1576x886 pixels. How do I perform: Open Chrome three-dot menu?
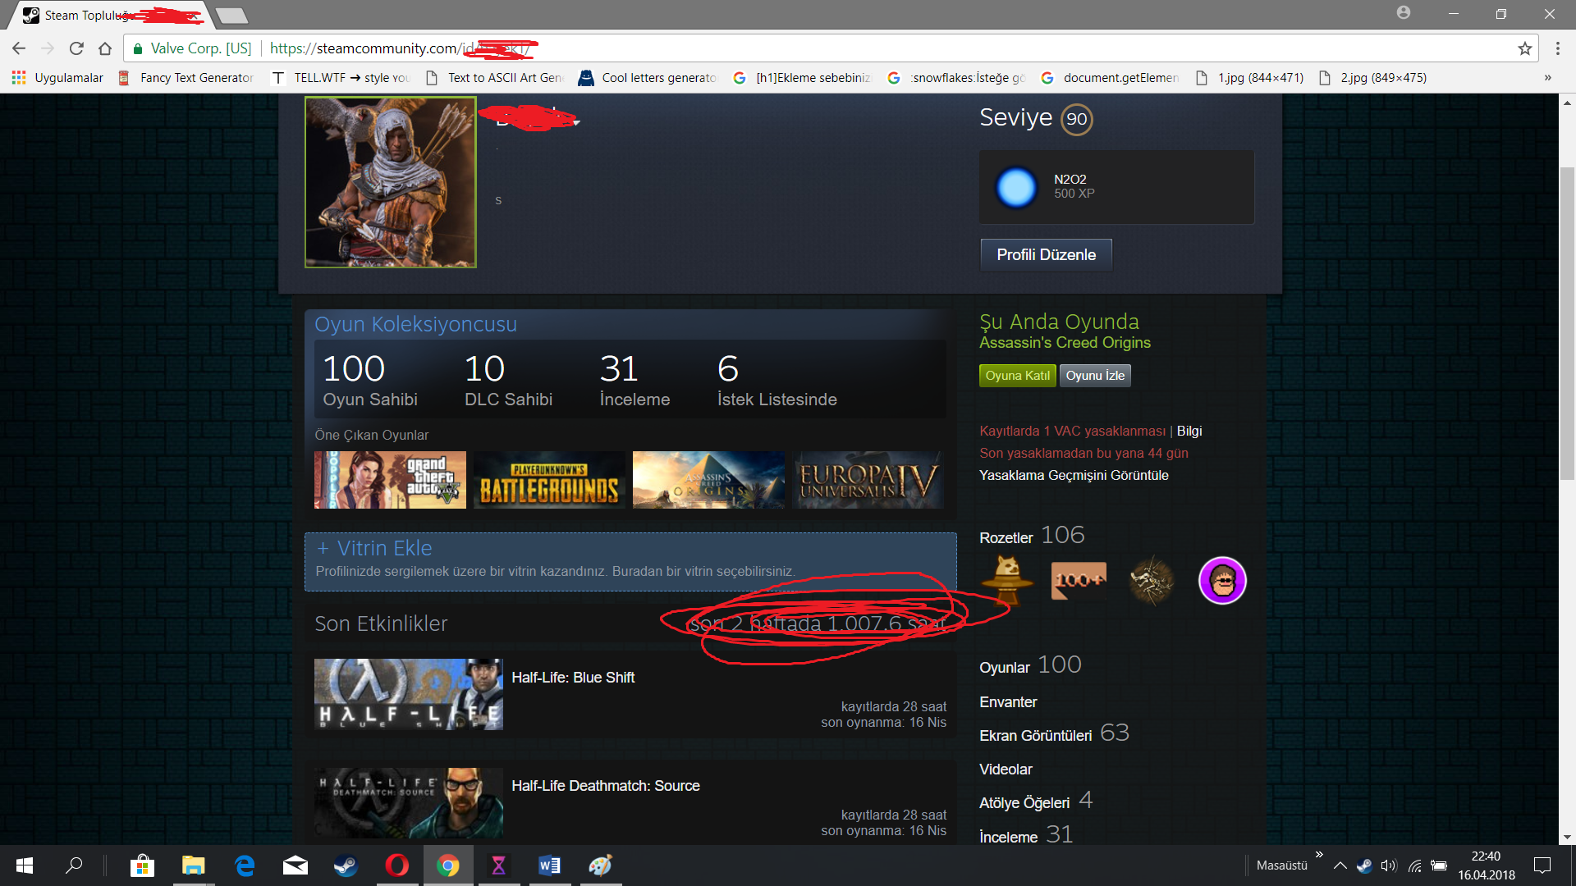click(x=1557, y=48)
